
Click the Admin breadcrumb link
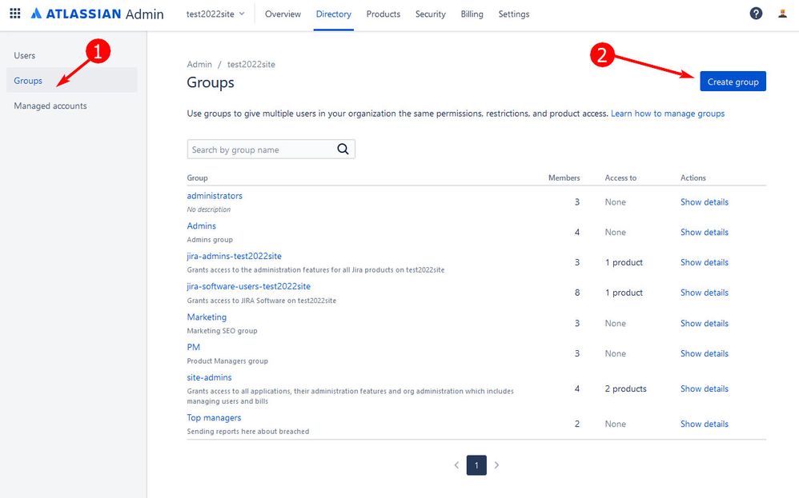click(x=199, y=64)
